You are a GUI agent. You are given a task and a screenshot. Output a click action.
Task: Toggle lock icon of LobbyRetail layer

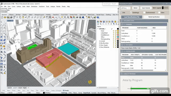[116, 33]
